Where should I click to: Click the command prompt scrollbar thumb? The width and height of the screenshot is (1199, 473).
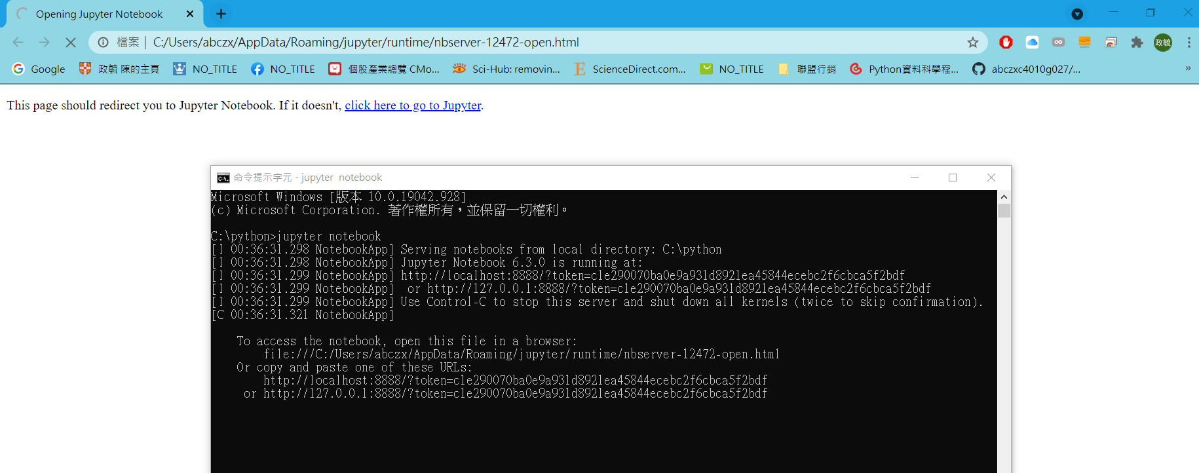[1004, 210]
